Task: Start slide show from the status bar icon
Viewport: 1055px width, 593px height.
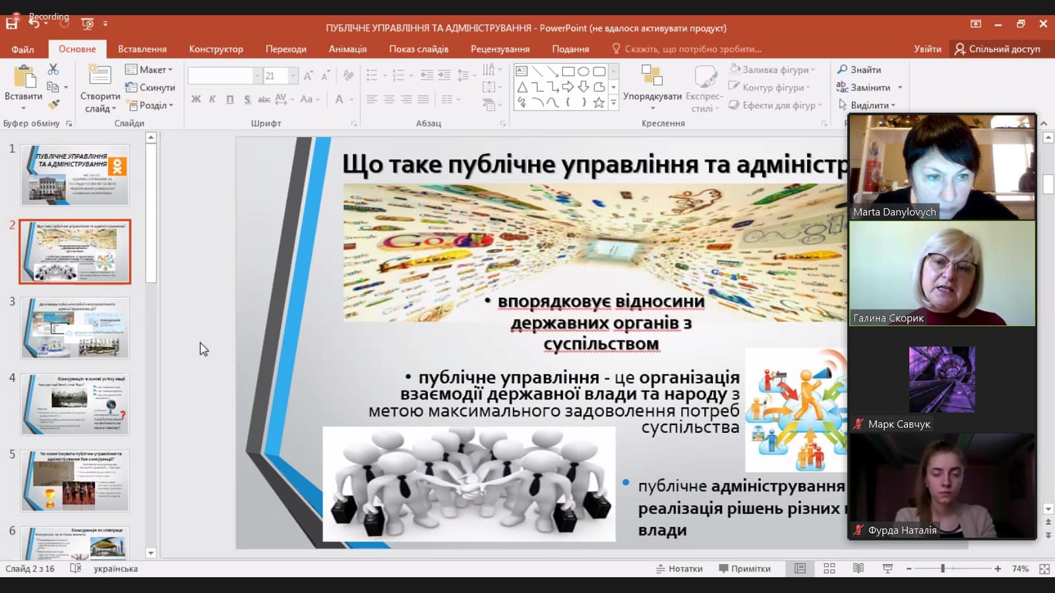Action: [x=888, y=569]
